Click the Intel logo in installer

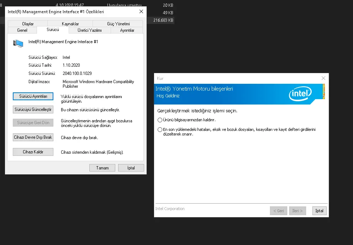300,94
